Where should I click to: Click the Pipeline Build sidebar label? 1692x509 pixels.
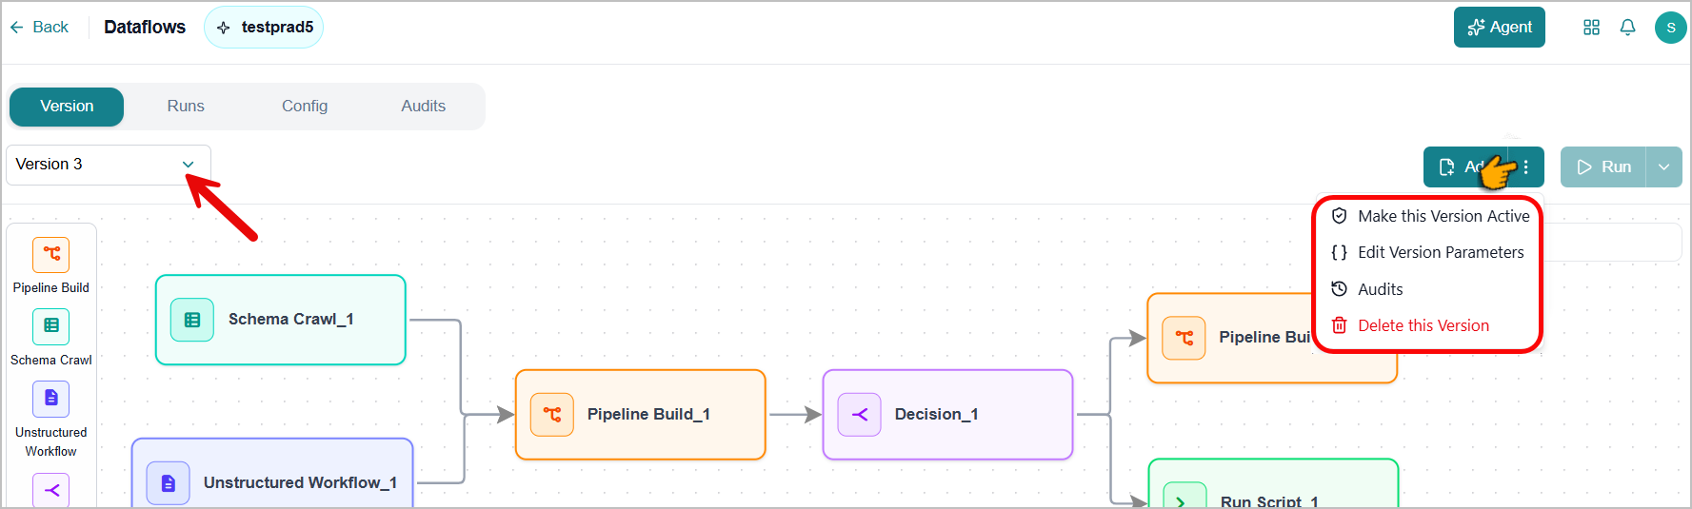(51, 287)
